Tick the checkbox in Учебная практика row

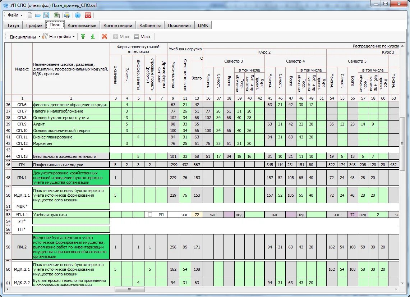(150, 215)
